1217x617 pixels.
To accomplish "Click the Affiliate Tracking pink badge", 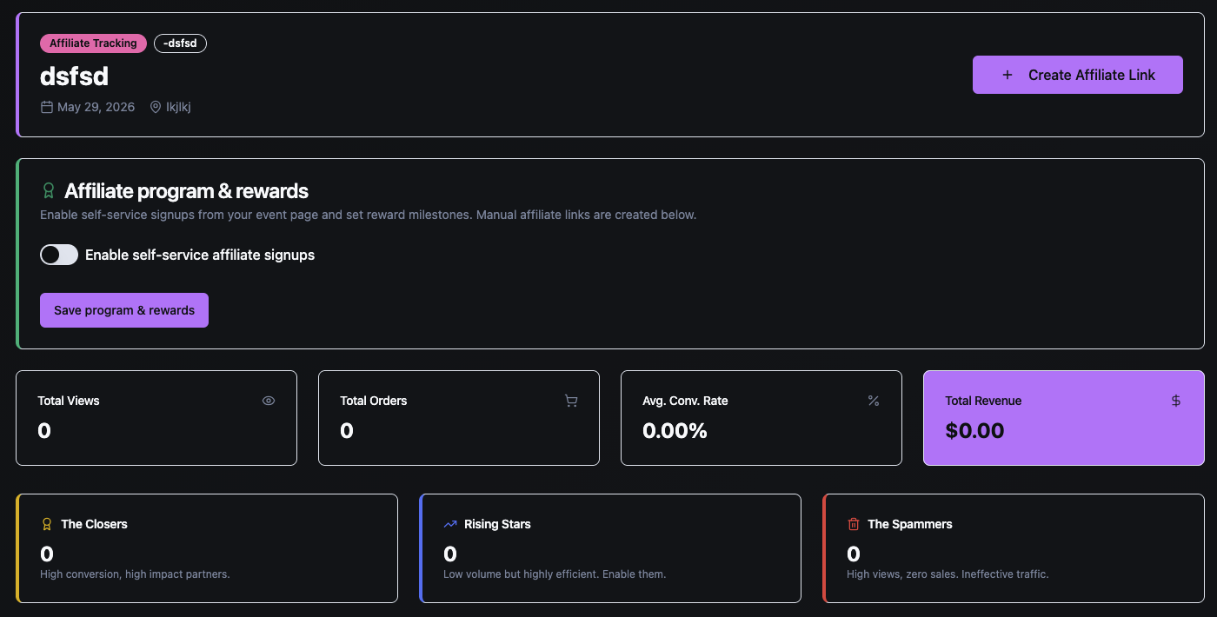I will coord(93,43).
